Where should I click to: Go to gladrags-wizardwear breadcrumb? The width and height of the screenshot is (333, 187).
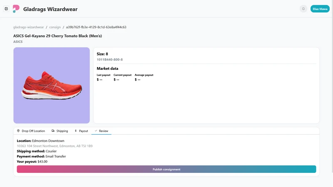[x=28, y=27]
